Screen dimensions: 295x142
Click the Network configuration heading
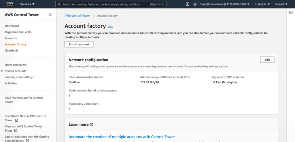pos(88,60)
